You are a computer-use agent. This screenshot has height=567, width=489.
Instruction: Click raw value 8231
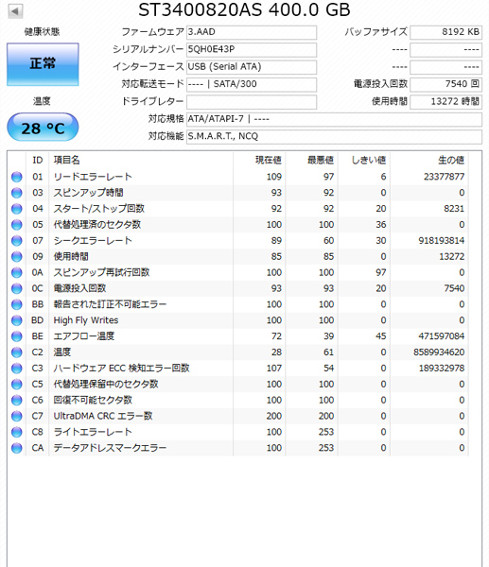454,209
